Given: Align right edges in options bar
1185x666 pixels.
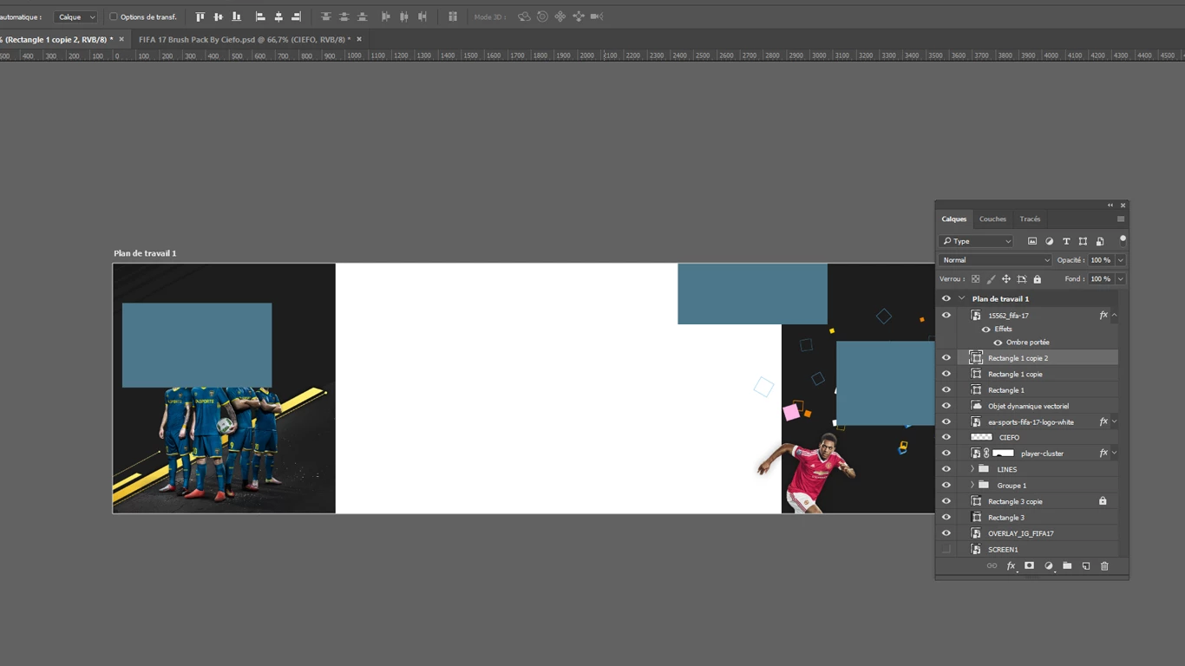Looking at the screenshot, I should 297,16.
